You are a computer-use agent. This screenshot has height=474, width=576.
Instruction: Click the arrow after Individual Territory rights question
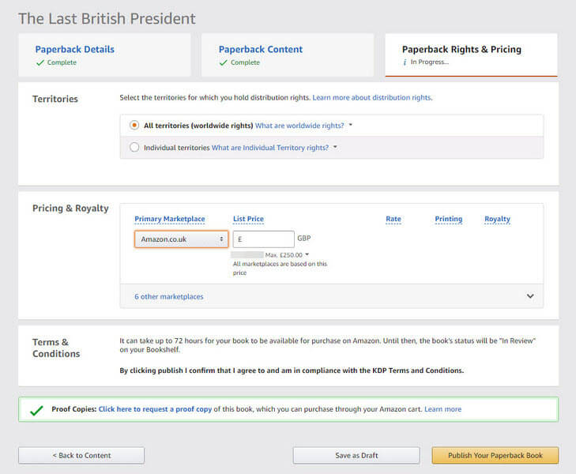[335, 147]
